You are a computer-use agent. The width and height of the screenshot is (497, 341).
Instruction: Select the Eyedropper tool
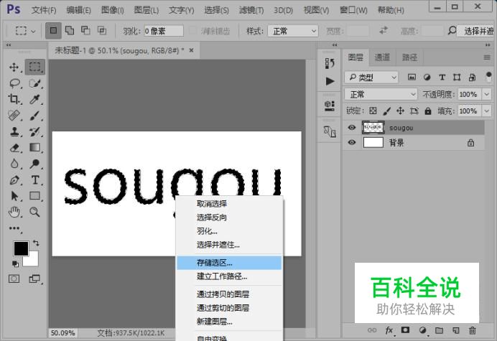point(35,99)
